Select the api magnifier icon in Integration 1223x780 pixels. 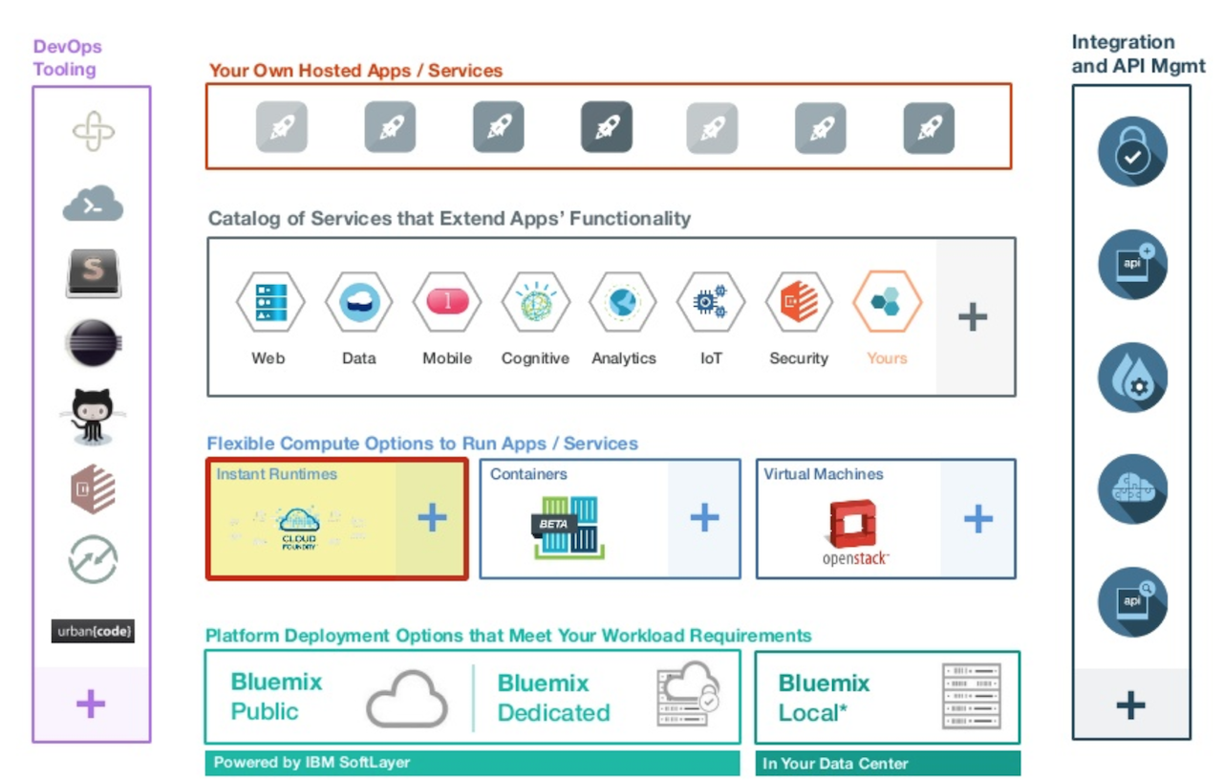coord(1132,602)
